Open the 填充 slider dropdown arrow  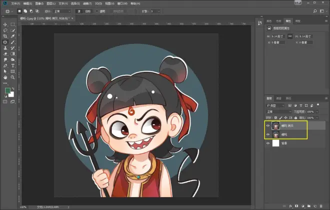click(x=317, y=118)
